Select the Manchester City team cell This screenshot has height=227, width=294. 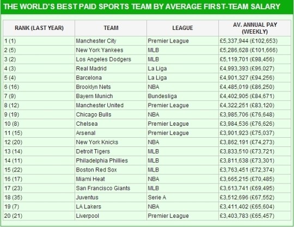pos(111,41)
